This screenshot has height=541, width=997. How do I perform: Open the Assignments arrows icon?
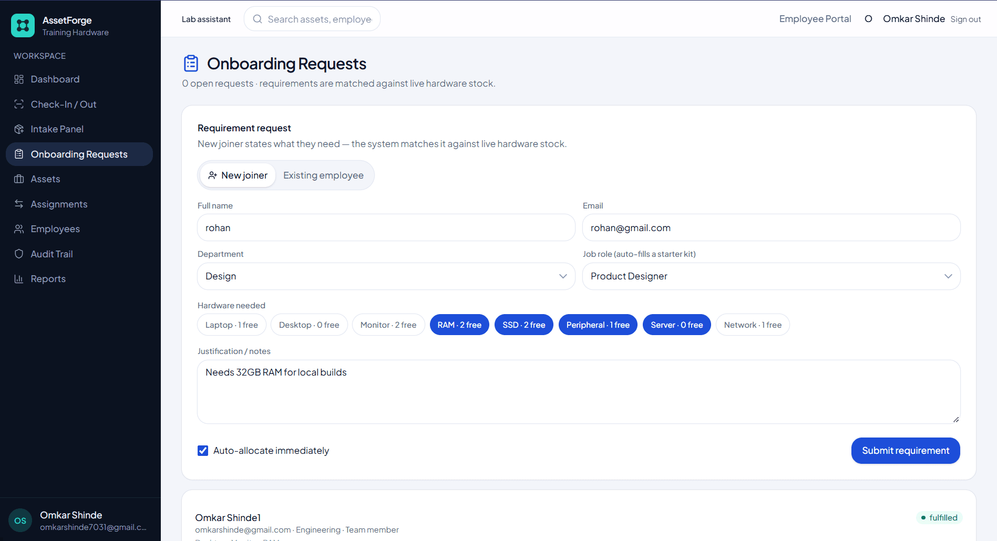click(x=19, y=204)
